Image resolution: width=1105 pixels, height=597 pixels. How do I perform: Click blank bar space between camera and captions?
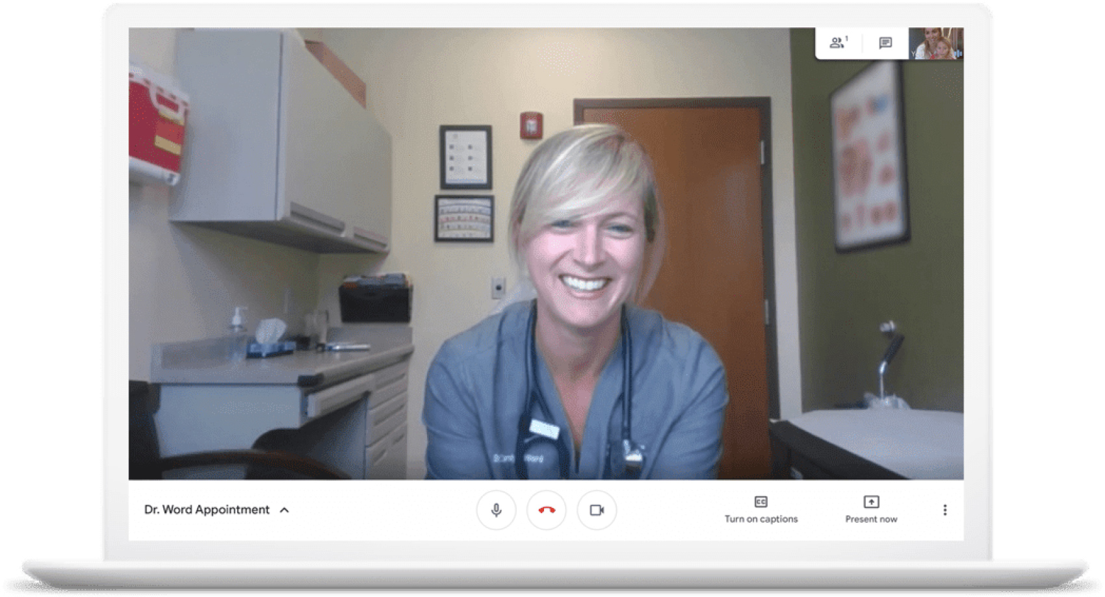point(669,510)
